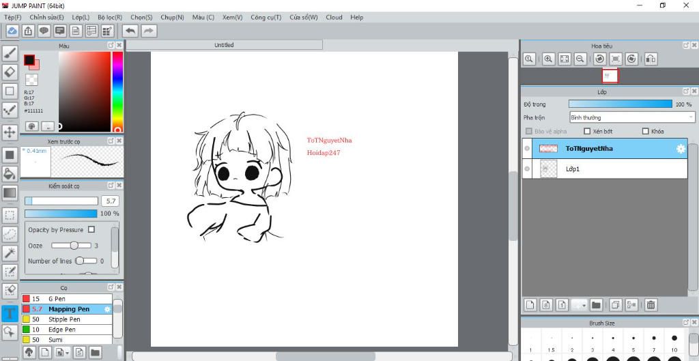Click the redo arrow button
The height and width of the screenshot is (361, 699).
[149, 31]
